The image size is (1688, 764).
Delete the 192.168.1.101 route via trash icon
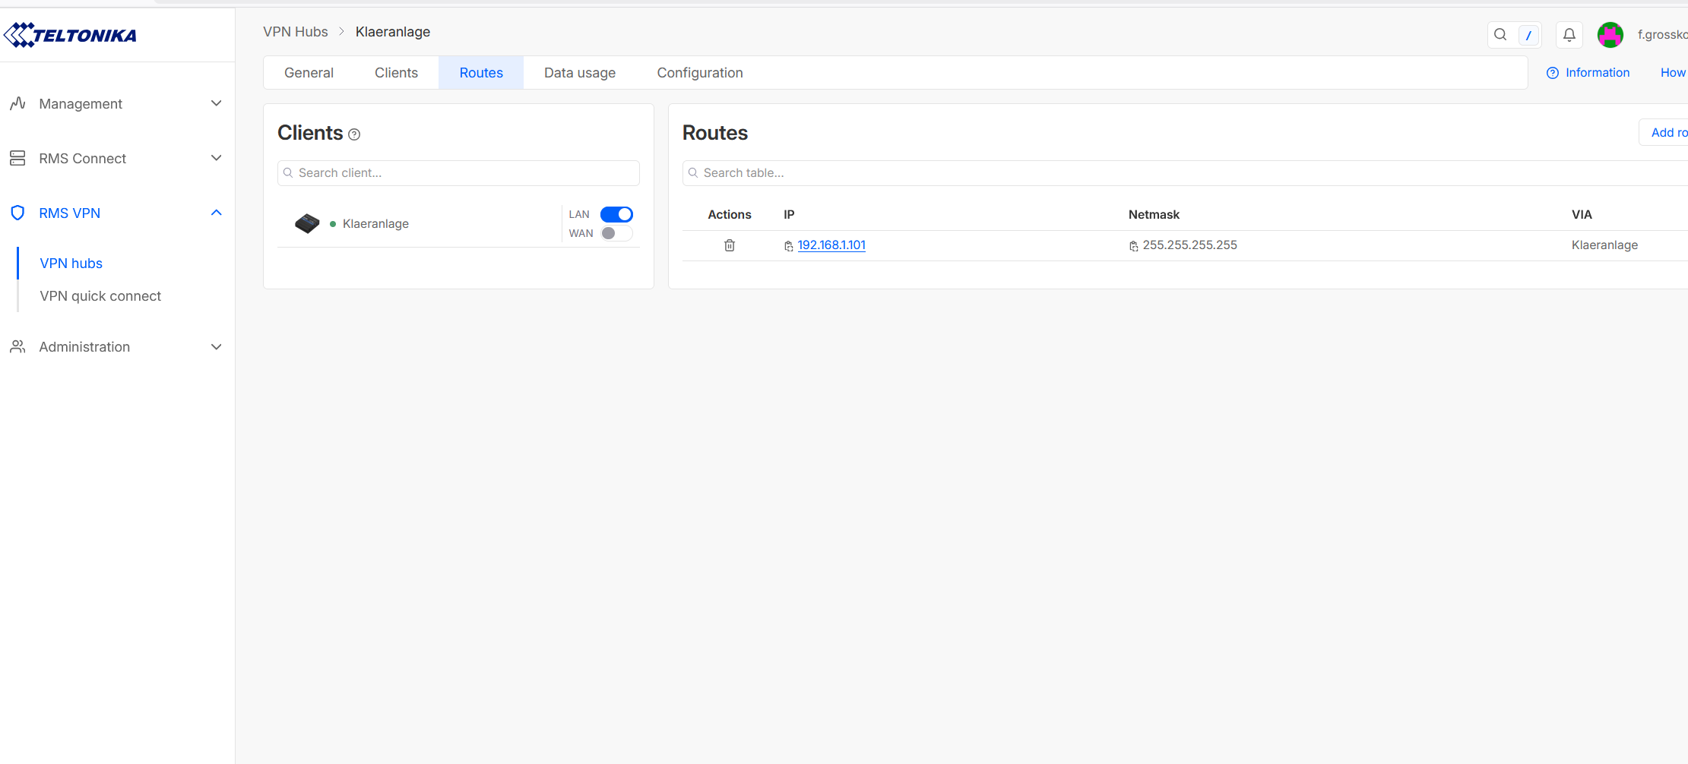point(730,245)
